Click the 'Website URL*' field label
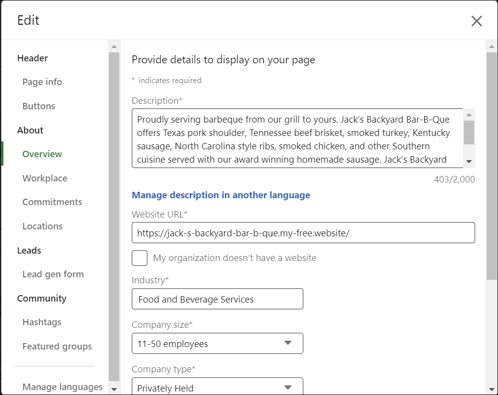The height and width of the screenshot is (395, 498). point(160,214)
